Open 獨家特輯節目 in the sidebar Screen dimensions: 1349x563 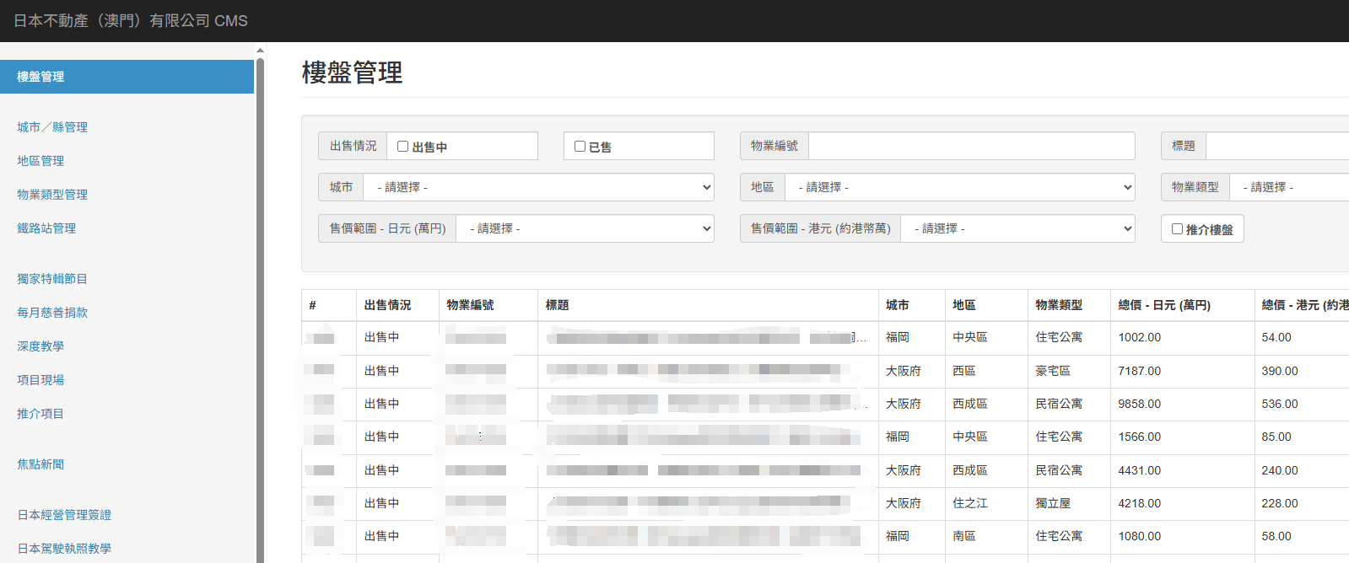point(52,279)
